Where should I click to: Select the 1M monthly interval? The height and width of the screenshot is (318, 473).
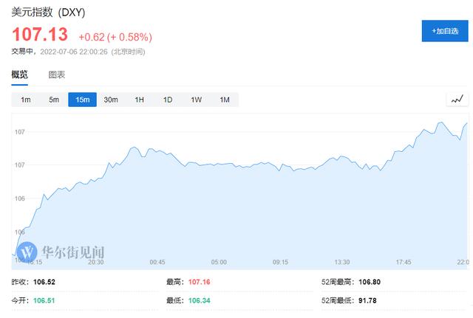click(225, 100)
